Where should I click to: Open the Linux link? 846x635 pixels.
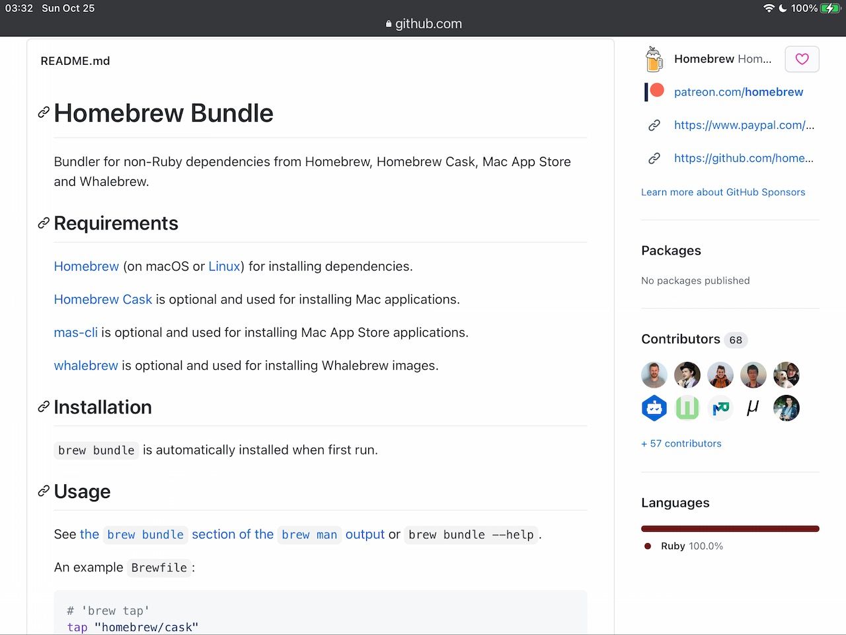tap(224, 266)
